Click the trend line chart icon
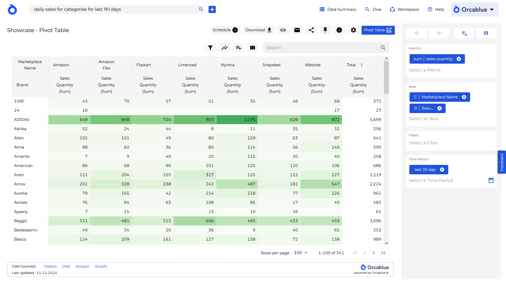The image size is (506, 284). 225,48
